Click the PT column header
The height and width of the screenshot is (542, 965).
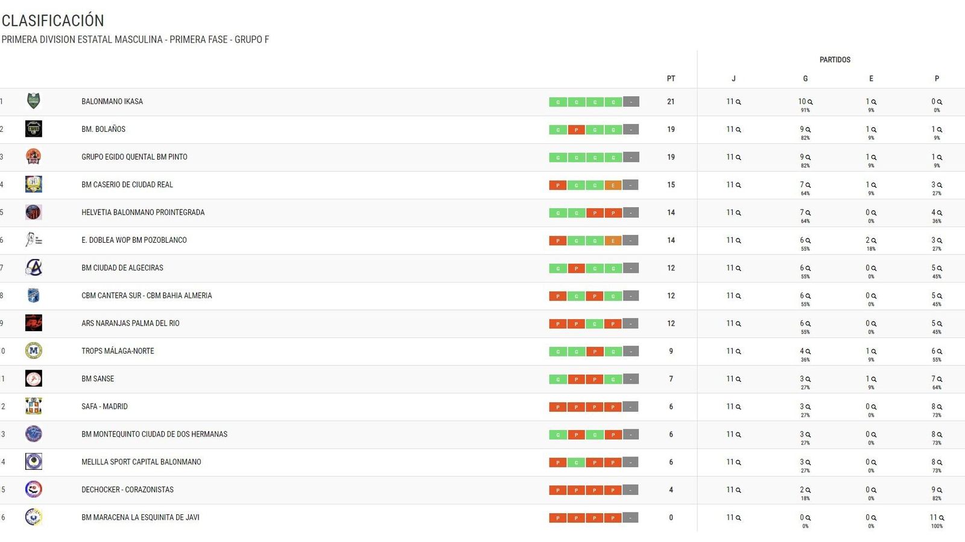pos(671,79)
